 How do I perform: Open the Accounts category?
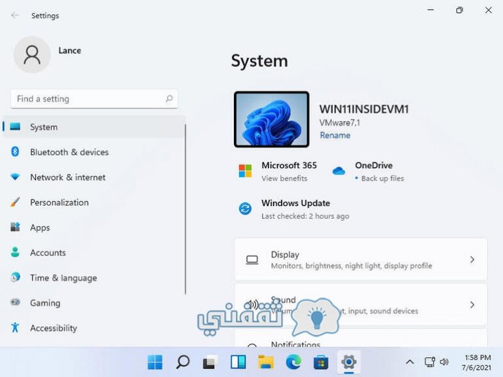pos(94,253)
